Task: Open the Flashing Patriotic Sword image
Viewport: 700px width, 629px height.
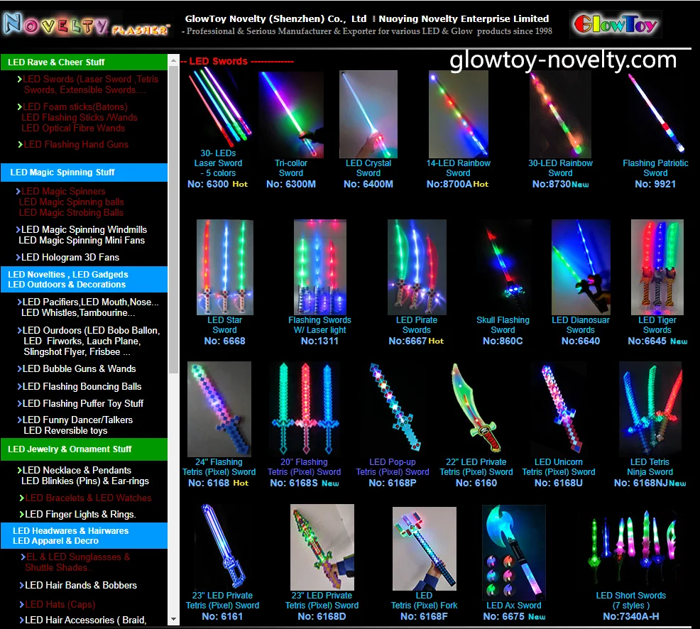Action: (655, 114)
